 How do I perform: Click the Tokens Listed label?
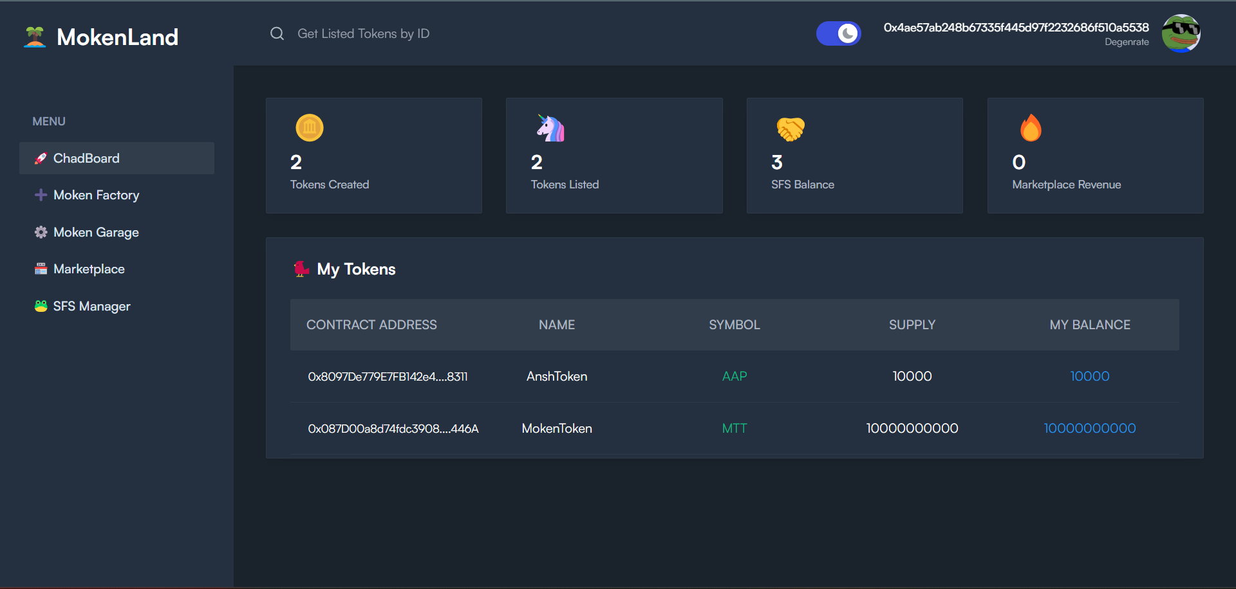[565, 185]
